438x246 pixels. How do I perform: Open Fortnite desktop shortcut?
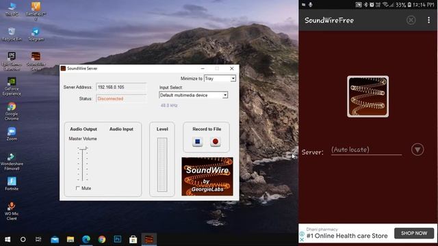click(x=12, y=184)
